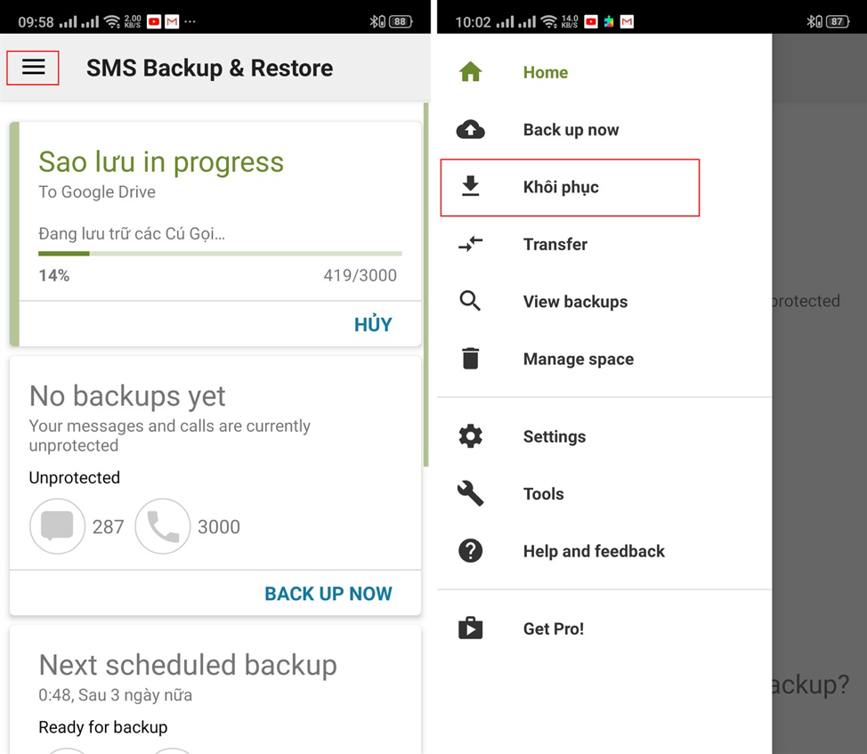Image resolution: width=867 pixels, height=754 pixels.
Task: Tap the scheduled time 0:48, Sau 3 ngày nữa
Action: coord(115,695)
